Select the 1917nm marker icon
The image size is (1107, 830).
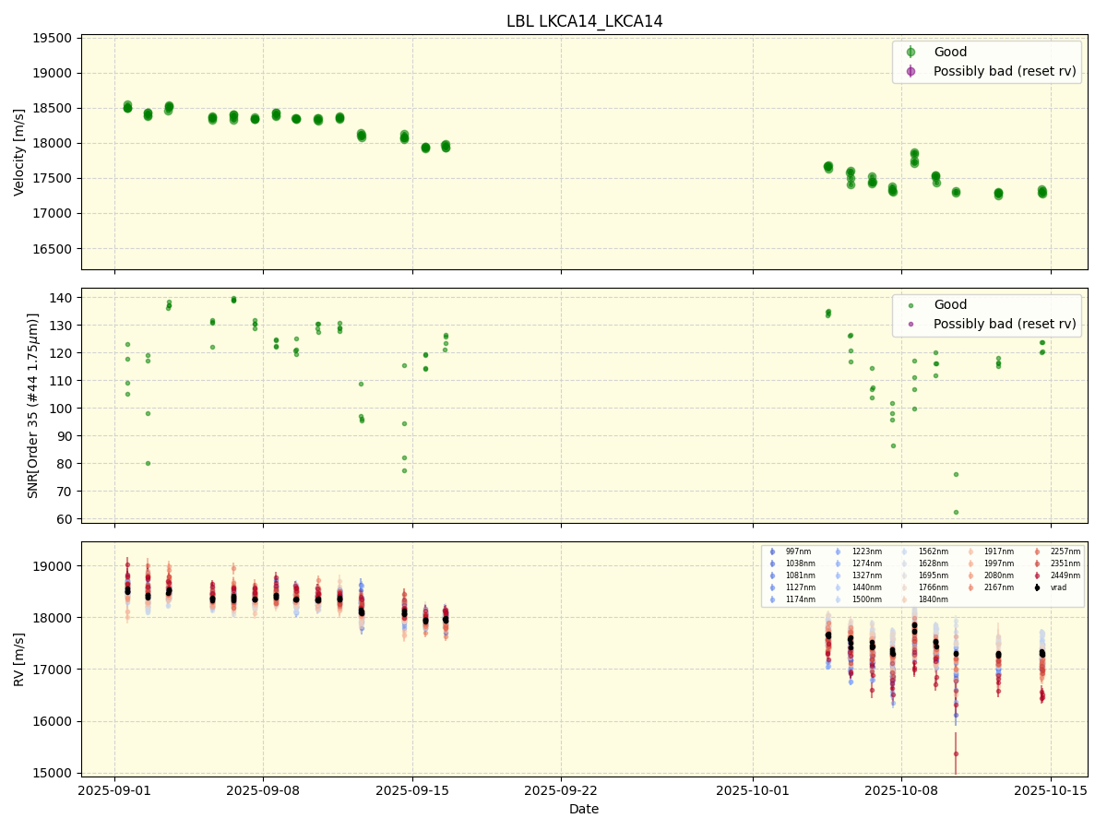(x=970, y=551)
